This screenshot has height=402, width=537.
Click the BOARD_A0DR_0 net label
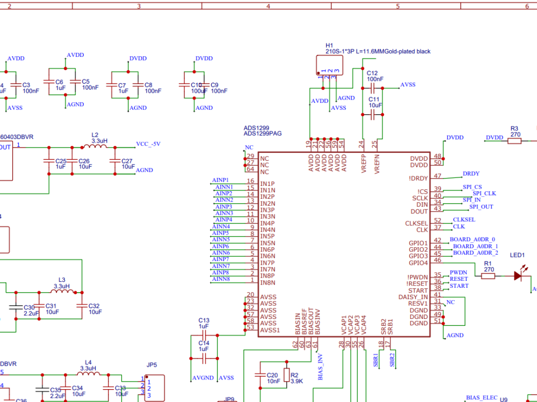tap(472, 240)
